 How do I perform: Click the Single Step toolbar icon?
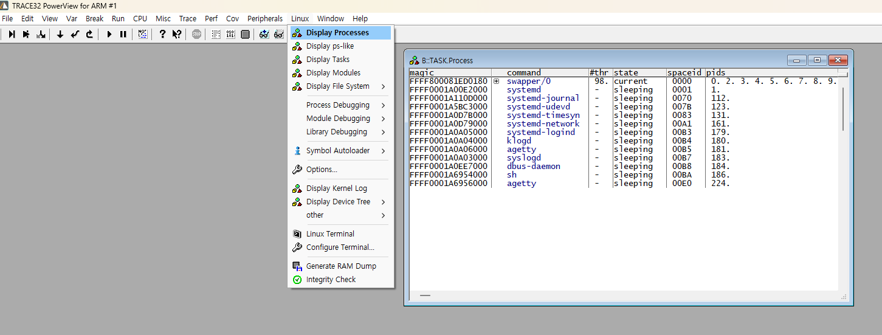pos(12,35)
